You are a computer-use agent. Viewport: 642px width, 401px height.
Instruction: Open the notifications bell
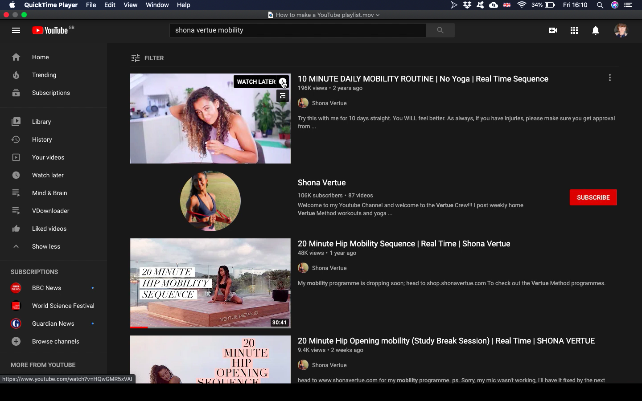tap(596, 30)
